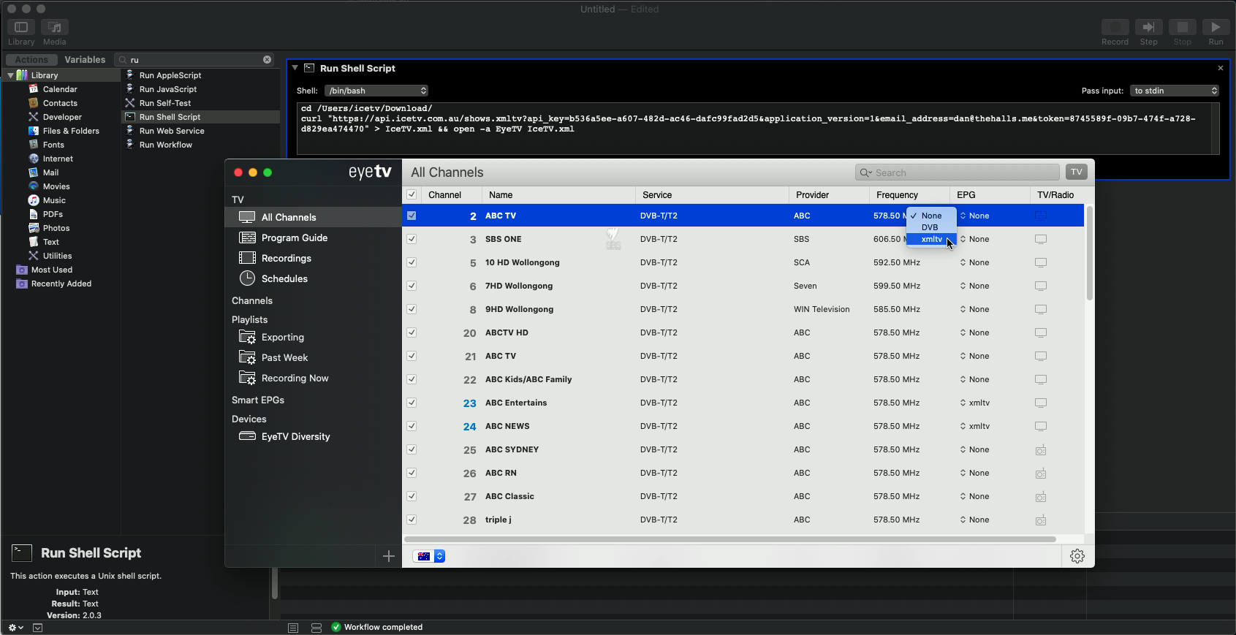Open the Shell /bin/bash dropdown
Image resolution: width=1236 pixels, height=635 pixels.
(376, 91)
